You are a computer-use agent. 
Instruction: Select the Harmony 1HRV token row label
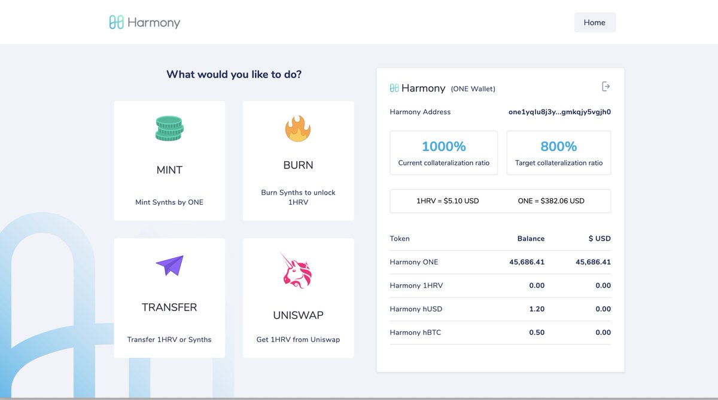(416, 285)
